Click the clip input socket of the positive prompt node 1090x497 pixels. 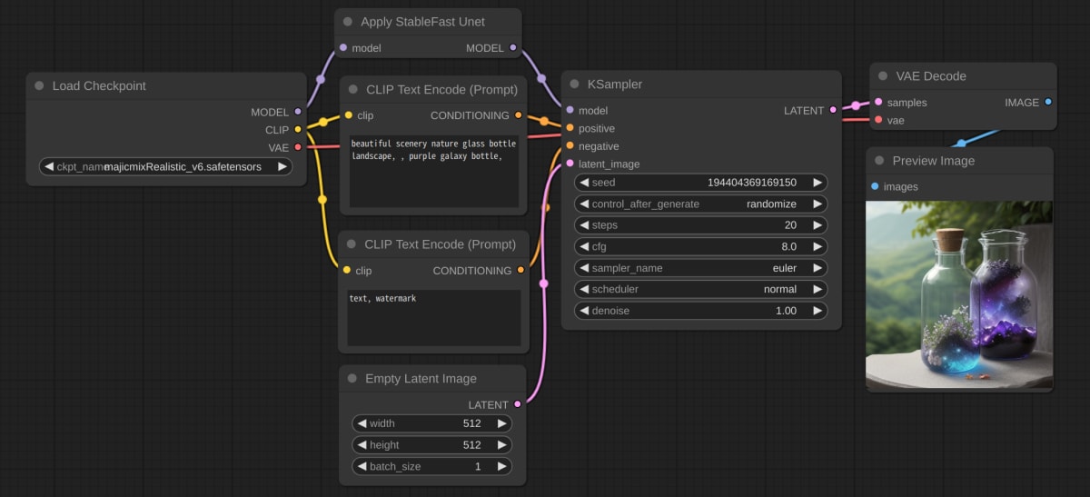348,115
